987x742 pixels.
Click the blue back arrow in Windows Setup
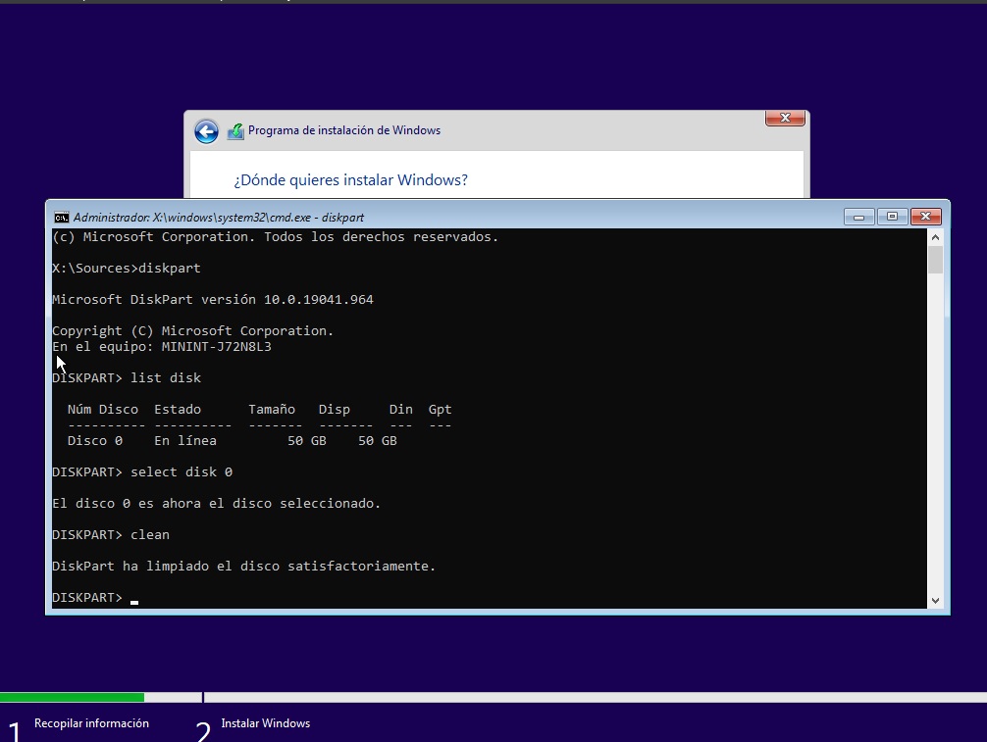pyautogui.click(x=206, y=131)
